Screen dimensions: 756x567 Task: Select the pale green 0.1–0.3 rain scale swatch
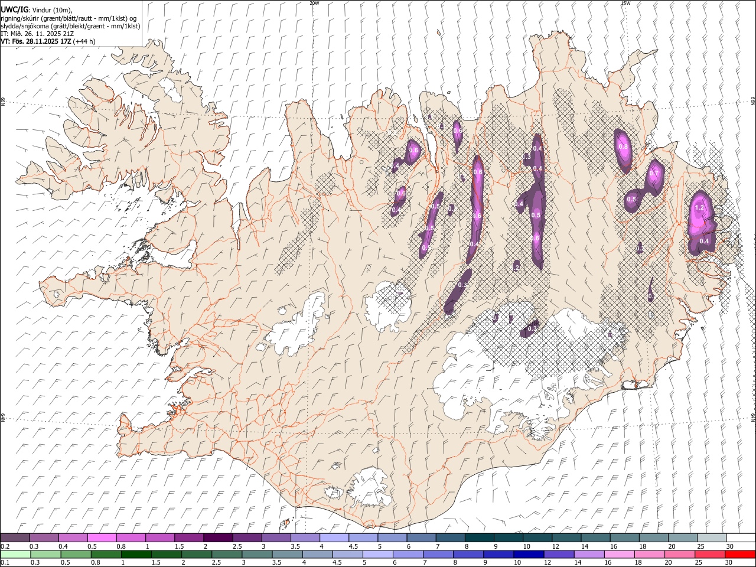[x=15, y=554]
